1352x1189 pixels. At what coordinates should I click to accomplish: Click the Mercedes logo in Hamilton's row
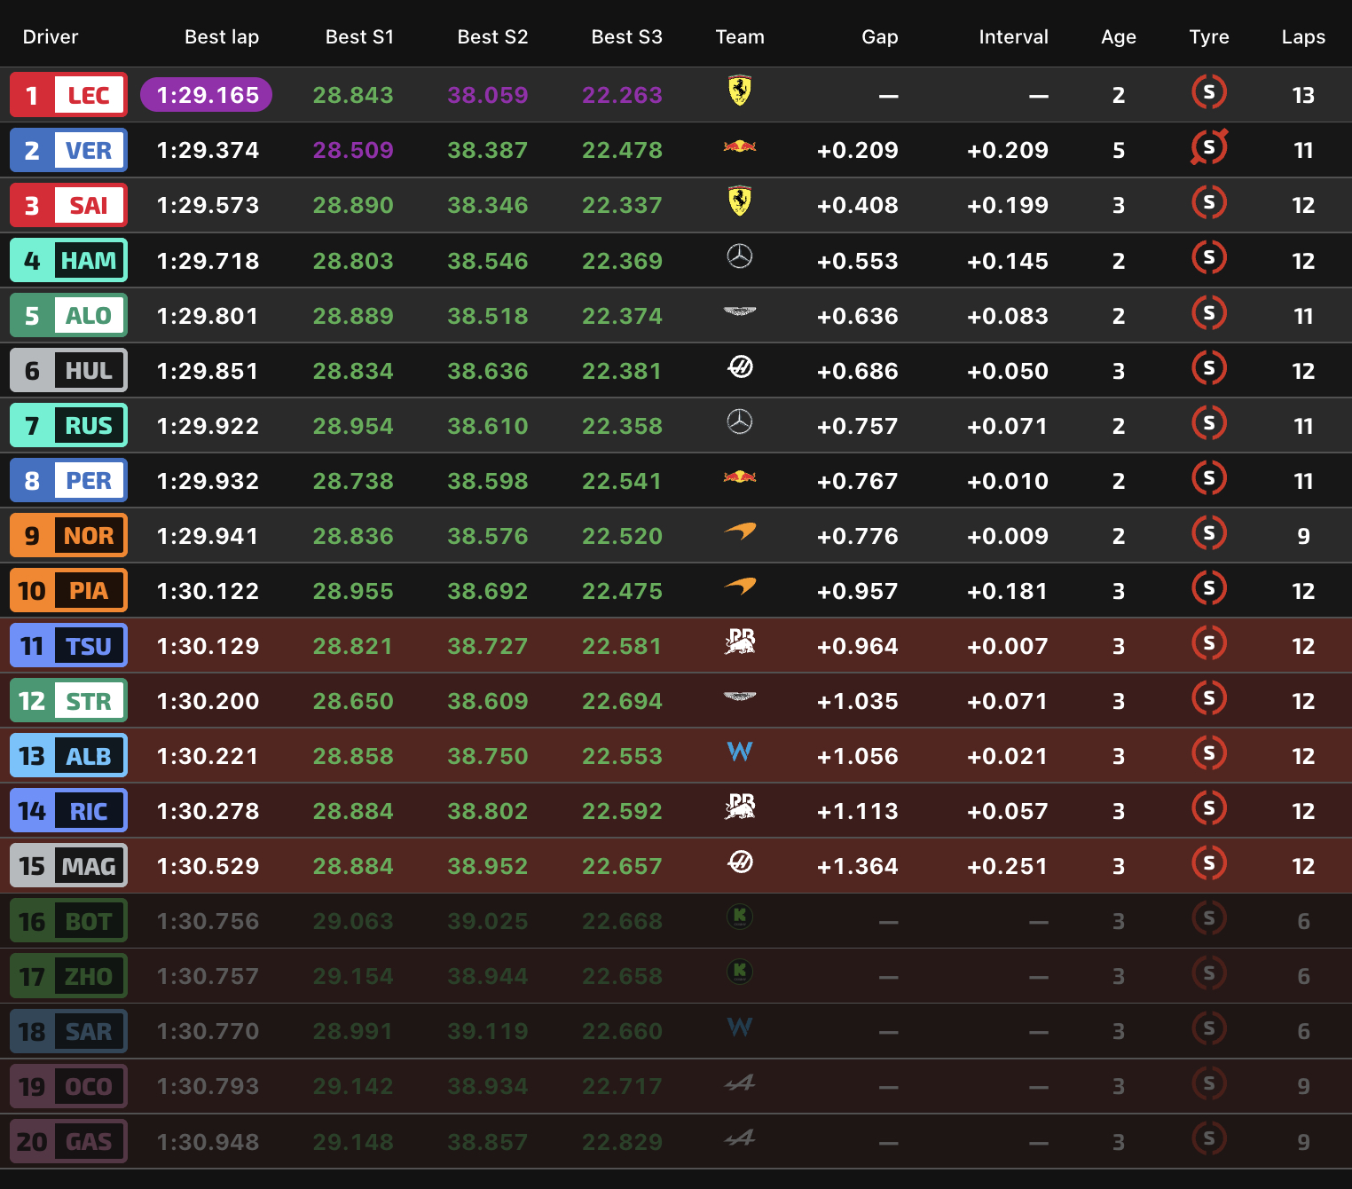point(739,257)
